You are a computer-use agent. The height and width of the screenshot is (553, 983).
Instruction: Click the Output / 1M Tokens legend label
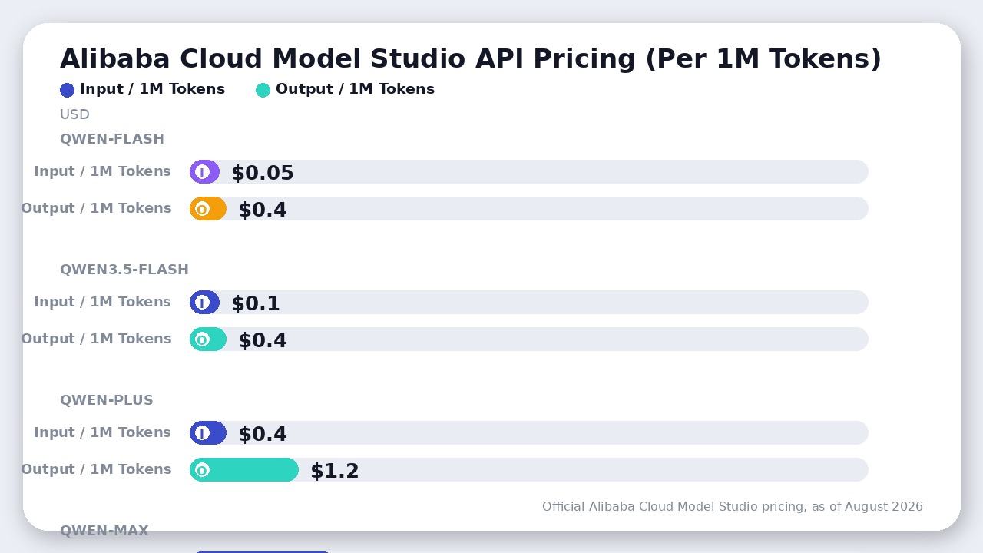[x=355, y=89]
